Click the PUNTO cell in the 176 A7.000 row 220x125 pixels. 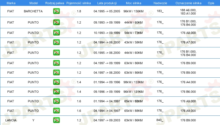tap(33, 42)
